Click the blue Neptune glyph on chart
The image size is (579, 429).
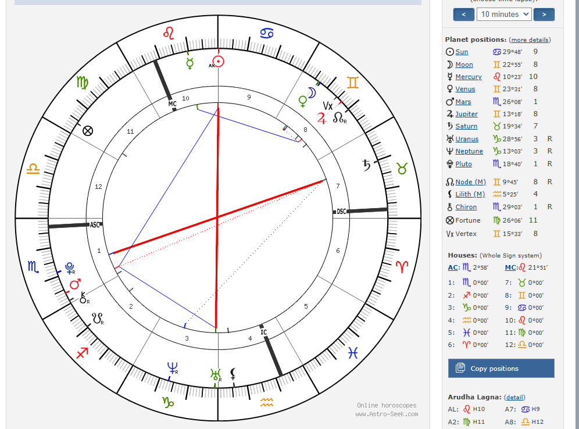coord(173,368)
